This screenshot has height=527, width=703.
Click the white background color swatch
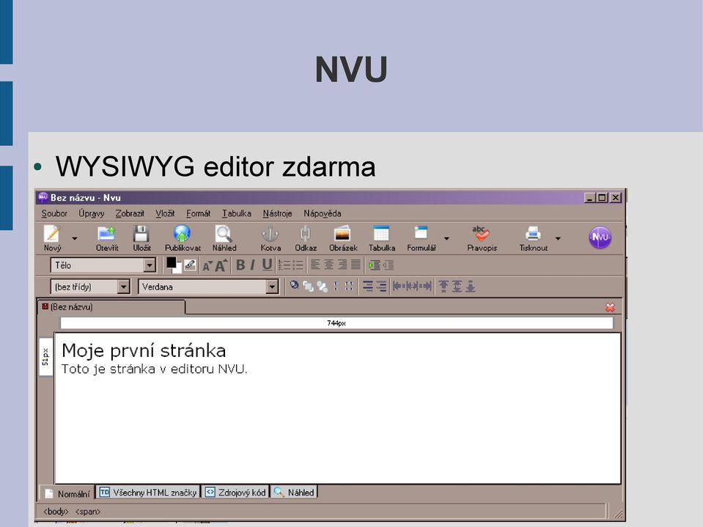pyautogui.click(x=179, y=269)
